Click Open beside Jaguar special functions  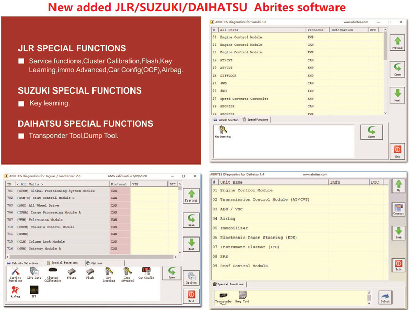(172, 273)
